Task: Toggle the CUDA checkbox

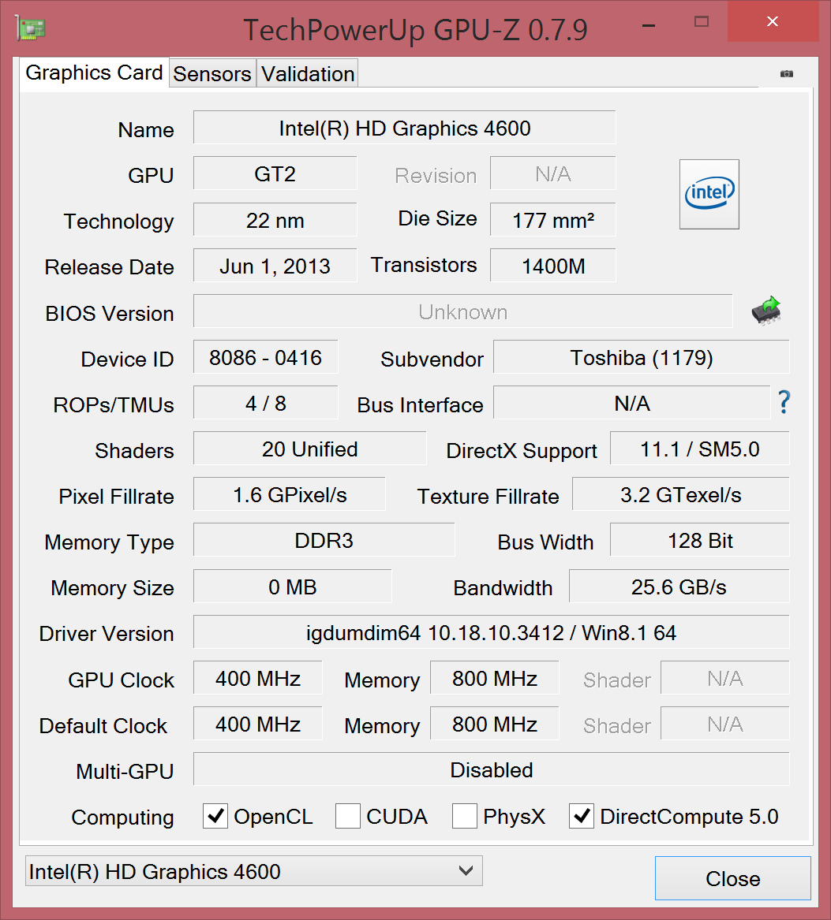Action: click(x=348, y=816)
